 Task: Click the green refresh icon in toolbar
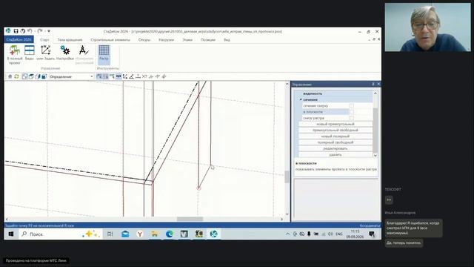(16, 76)
